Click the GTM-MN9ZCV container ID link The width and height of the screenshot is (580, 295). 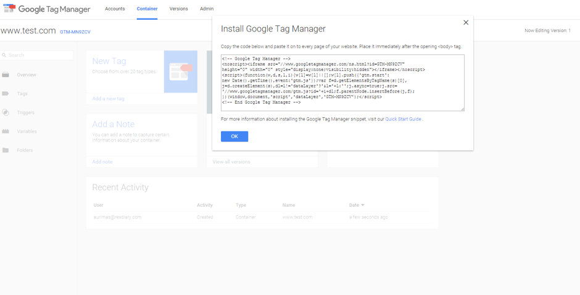point(75,32)
